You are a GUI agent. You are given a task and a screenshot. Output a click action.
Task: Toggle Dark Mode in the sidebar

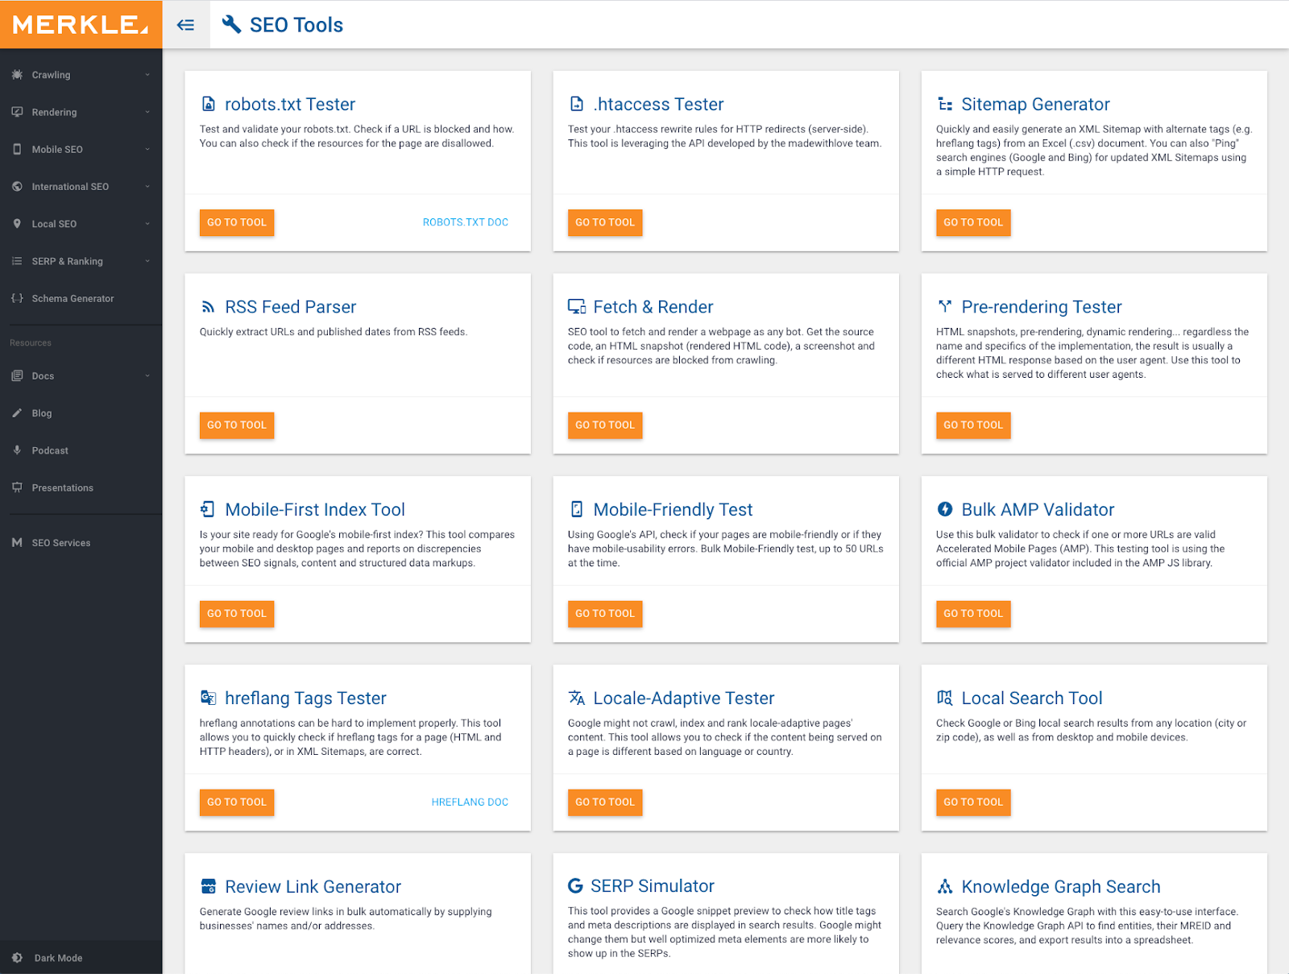click(x=58, y=958)
